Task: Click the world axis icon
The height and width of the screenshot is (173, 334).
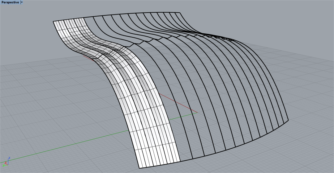Action: click(x=6, y=162)
